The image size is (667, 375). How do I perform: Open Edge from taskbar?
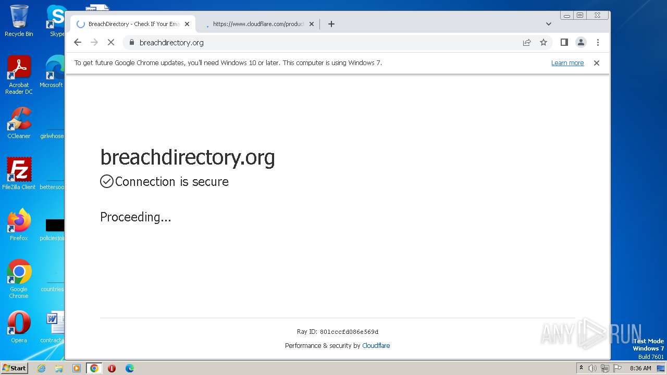click(x=130, y=368)
